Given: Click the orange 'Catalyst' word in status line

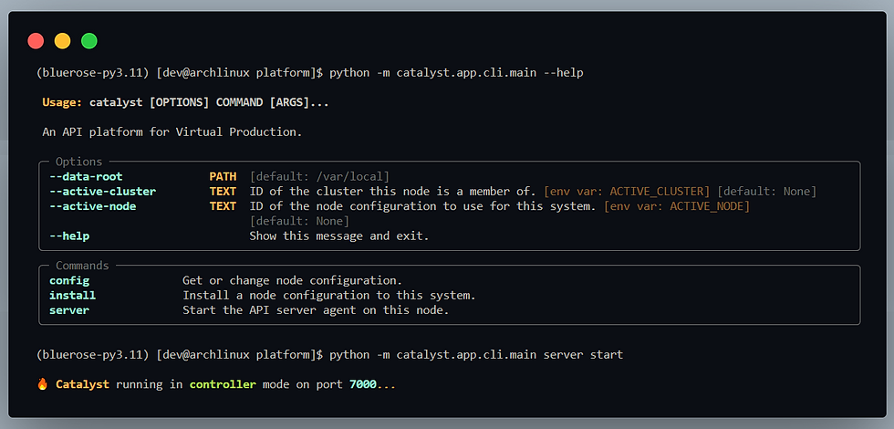Looking at the screenshot, I should (x=82, y=384).
